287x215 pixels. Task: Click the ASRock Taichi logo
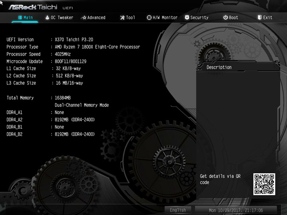33,7
